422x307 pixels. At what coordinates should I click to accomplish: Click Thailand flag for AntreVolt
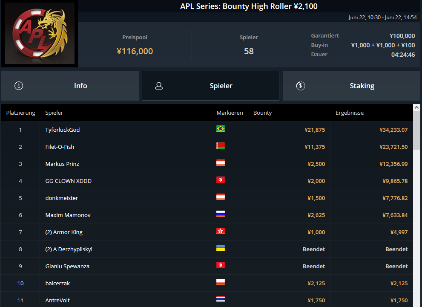221,299
